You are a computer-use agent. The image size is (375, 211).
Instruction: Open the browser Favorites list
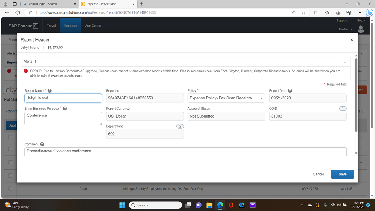pyautogui.click(x=327, y=12)
